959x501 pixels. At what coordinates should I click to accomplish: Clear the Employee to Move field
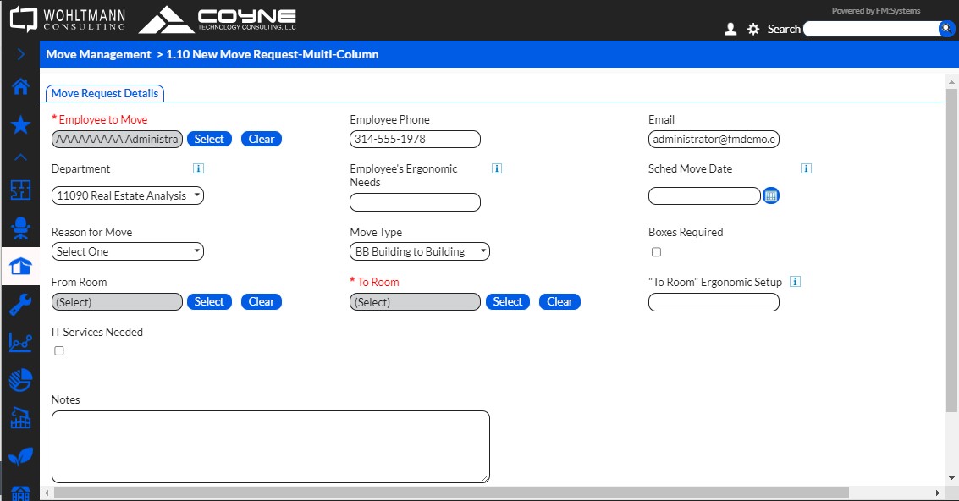click(x=262, y=139)
